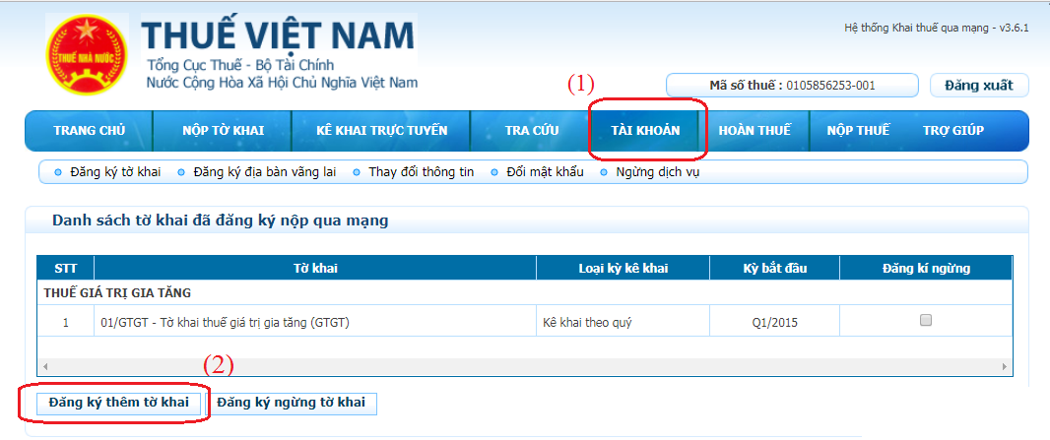Click the Đăng xuất logout button
The height and width of the screenshot is (440, 1050).
(x=978, y=86)
